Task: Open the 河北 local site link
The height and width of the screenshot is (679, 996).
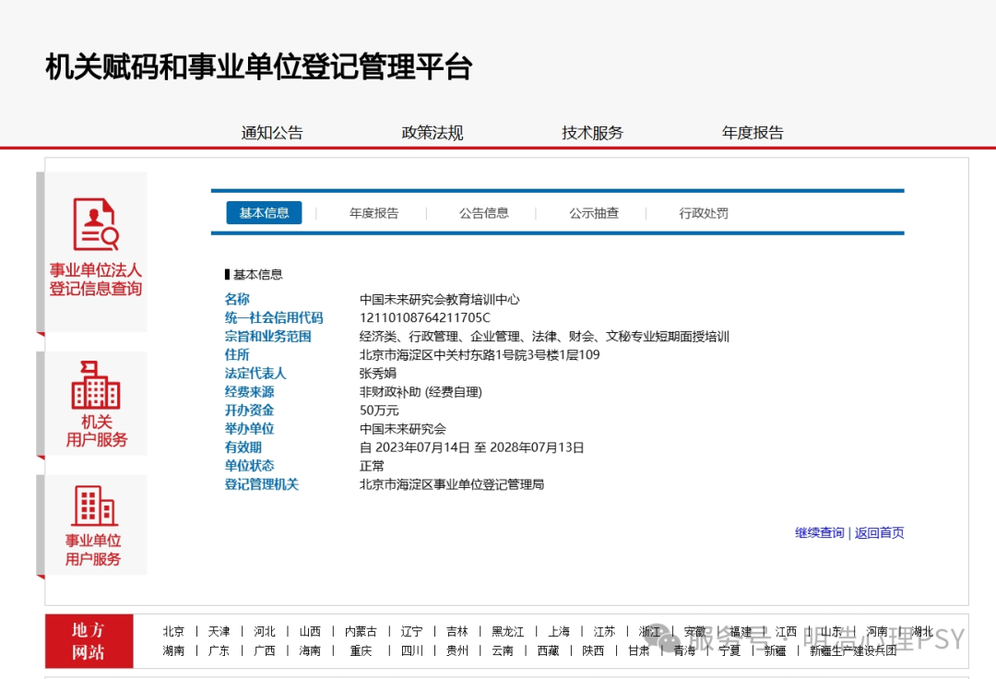Action: point(265,631)
